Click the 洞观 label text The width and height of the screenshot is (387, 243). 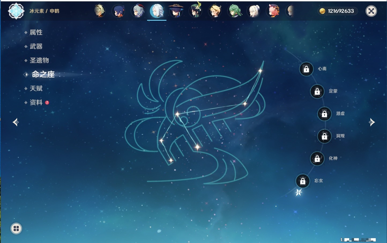coord(340,136)
